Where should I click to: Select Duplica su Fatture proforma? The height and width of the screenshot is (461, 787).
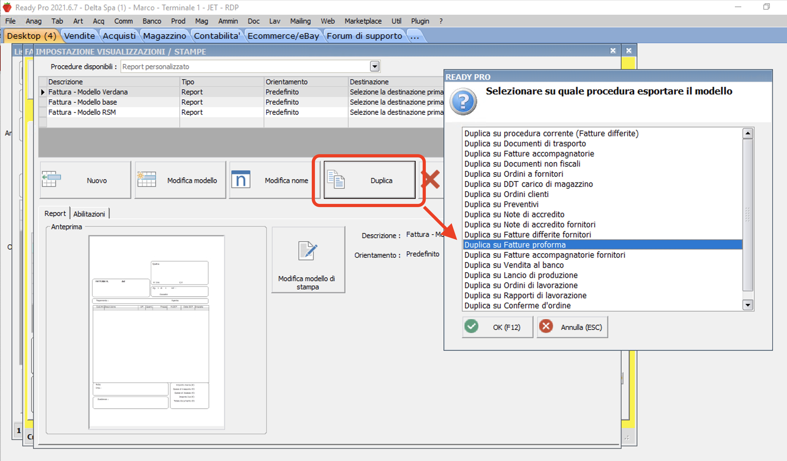pyautogui.click(x=603, y=245)
